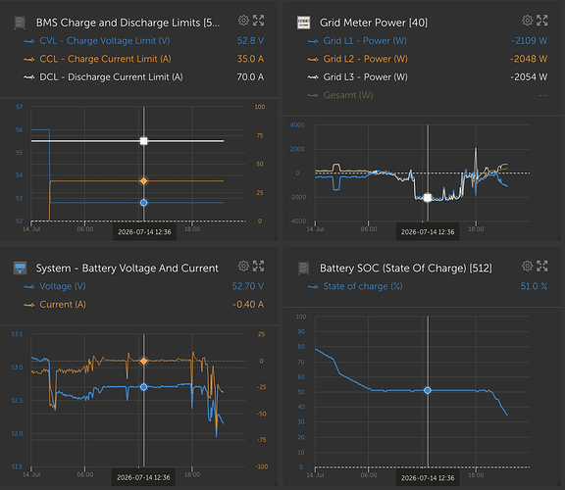
Task: Click the -2054 W value for Grid L3
Action: (529, 77)
